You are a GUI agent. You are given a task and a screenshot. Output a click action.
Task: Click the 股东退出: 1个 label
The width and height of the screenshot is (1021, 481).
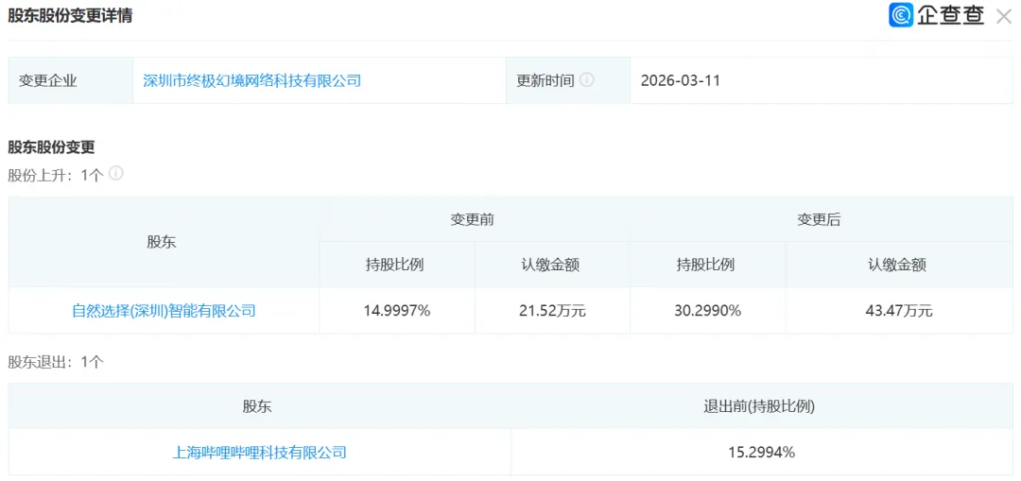(x=56, y=362)
